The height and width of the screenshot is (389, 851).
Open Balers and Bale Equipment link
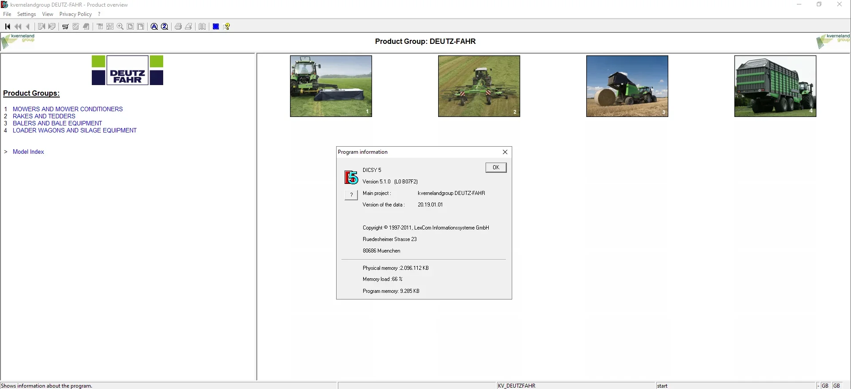pos(57,123)
